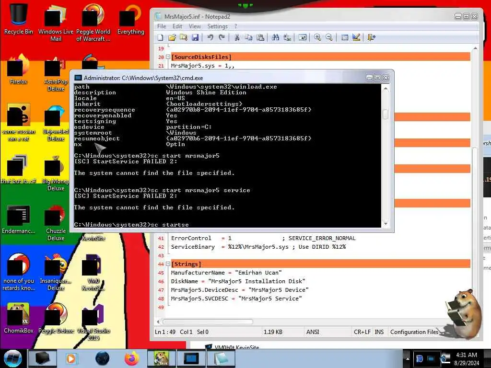Click the New document icon in Notepad2 toolbar

160,37
